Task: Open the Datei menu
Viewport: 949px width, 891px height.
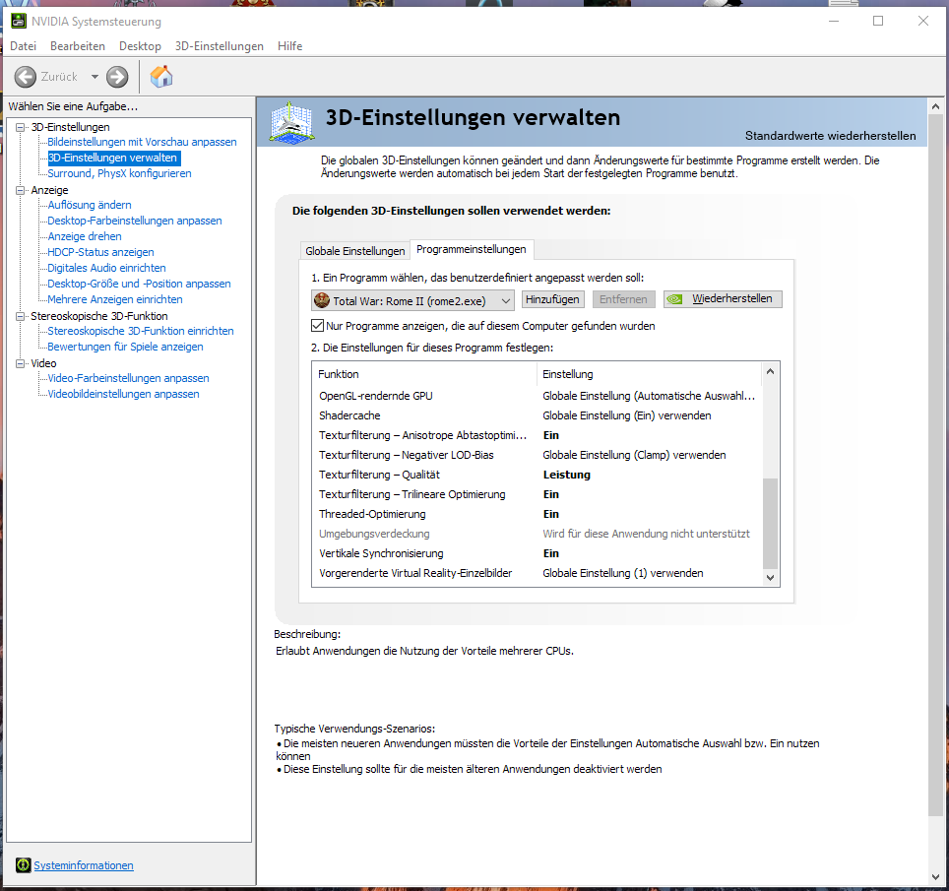Action: pos(23,46)
